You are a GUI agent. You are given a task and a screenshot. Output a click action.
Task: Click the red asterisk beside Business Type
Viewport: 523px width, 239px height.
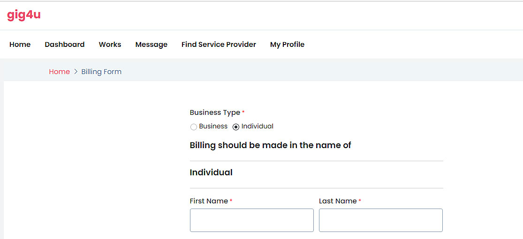tap(243, 112)
